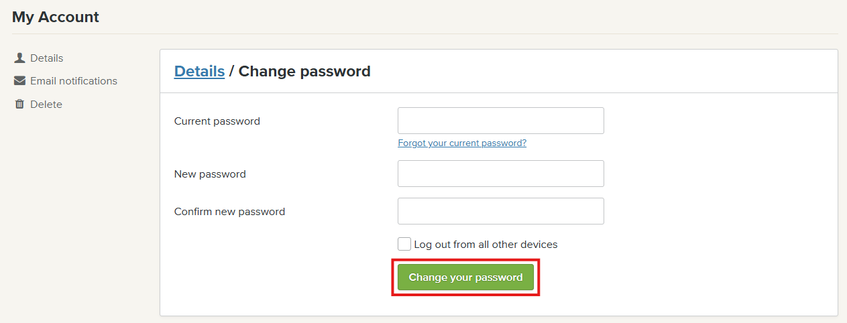Click into the New password field
Screen dimensions: 847x323
(x=500, y=174)
